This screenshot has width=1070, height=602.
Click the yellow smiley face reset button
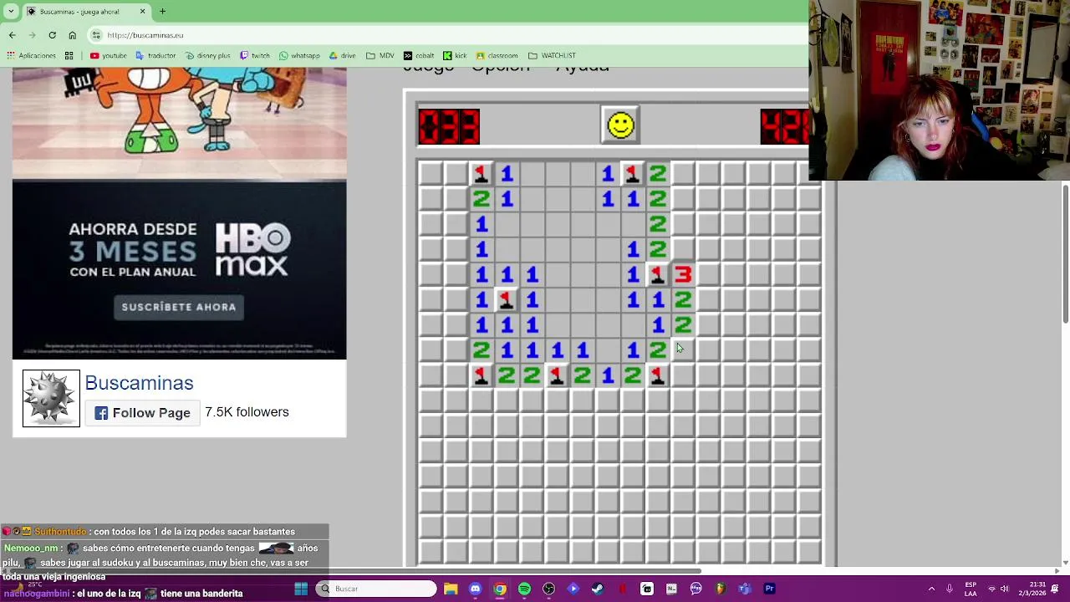click(620, 125)
